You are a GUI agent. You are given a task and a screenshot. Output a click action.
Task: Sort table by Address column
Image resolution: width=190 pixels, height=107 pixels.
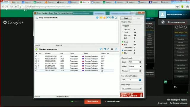(x=48, y=53)
